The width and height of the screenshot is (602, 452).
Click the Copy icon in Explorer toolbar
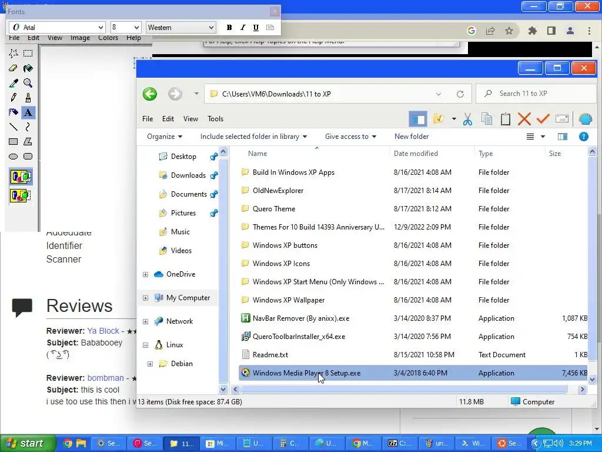pyautogui.click(x=487, y=119)
